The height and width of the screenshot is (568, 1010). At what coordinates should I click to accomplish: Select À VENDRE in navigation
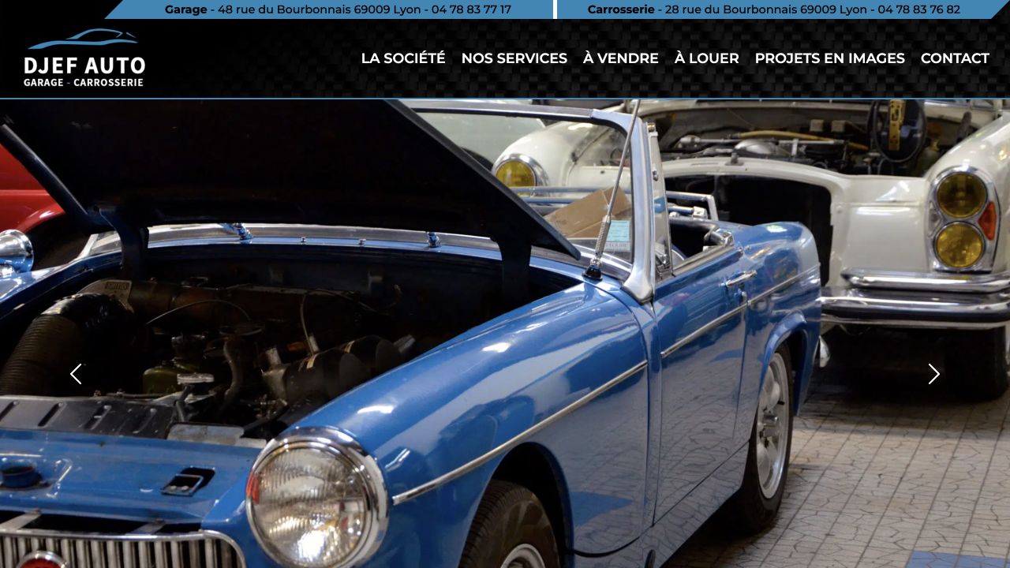[621, 58]
